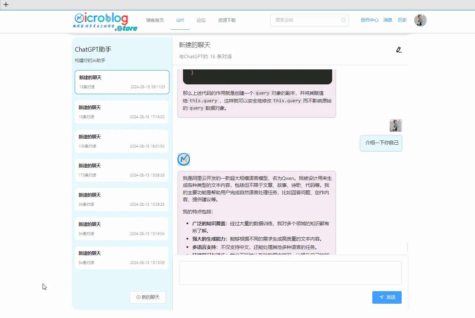
Task: Click the 发送 send button
Action: click(x=387, y=297)
